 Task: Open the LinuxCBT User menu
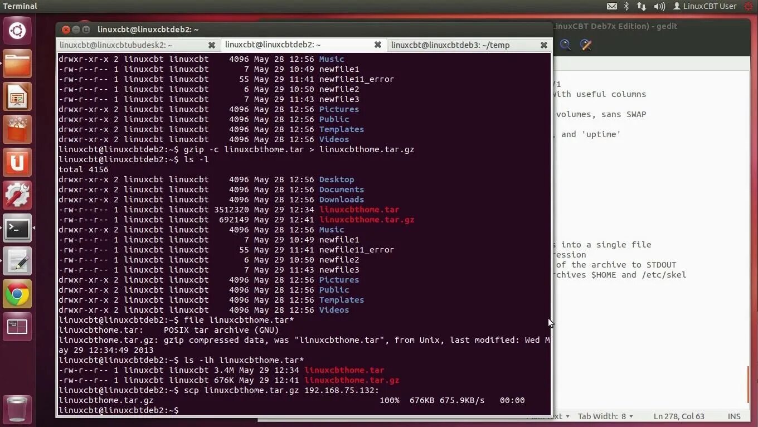point(705,6)
